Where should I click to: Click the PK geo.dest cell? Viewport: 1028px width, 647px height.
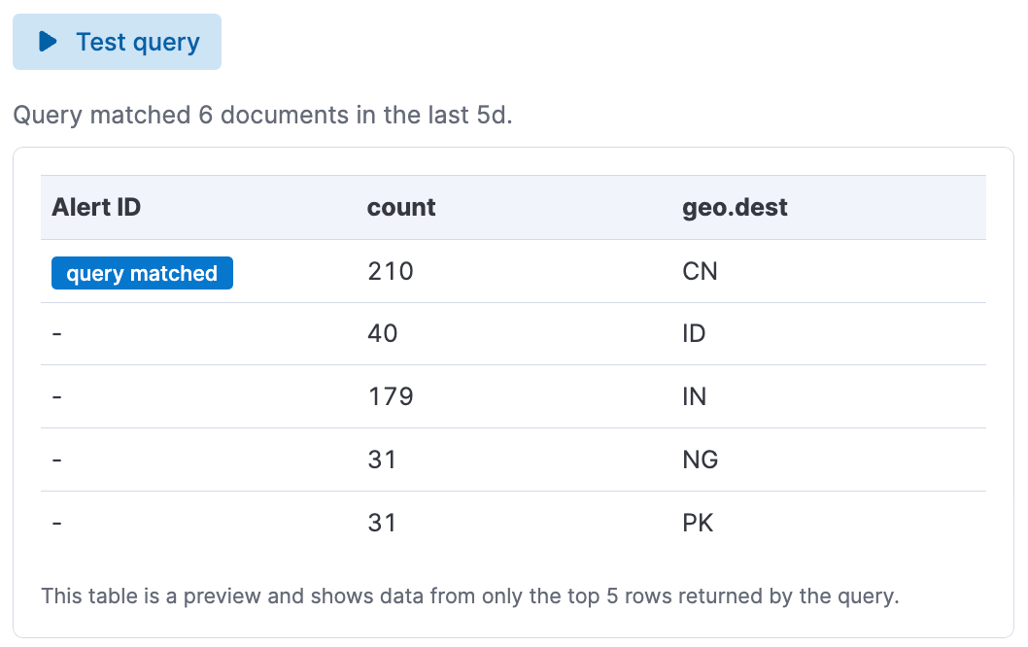pyautogui.click(x=699, y=522)
